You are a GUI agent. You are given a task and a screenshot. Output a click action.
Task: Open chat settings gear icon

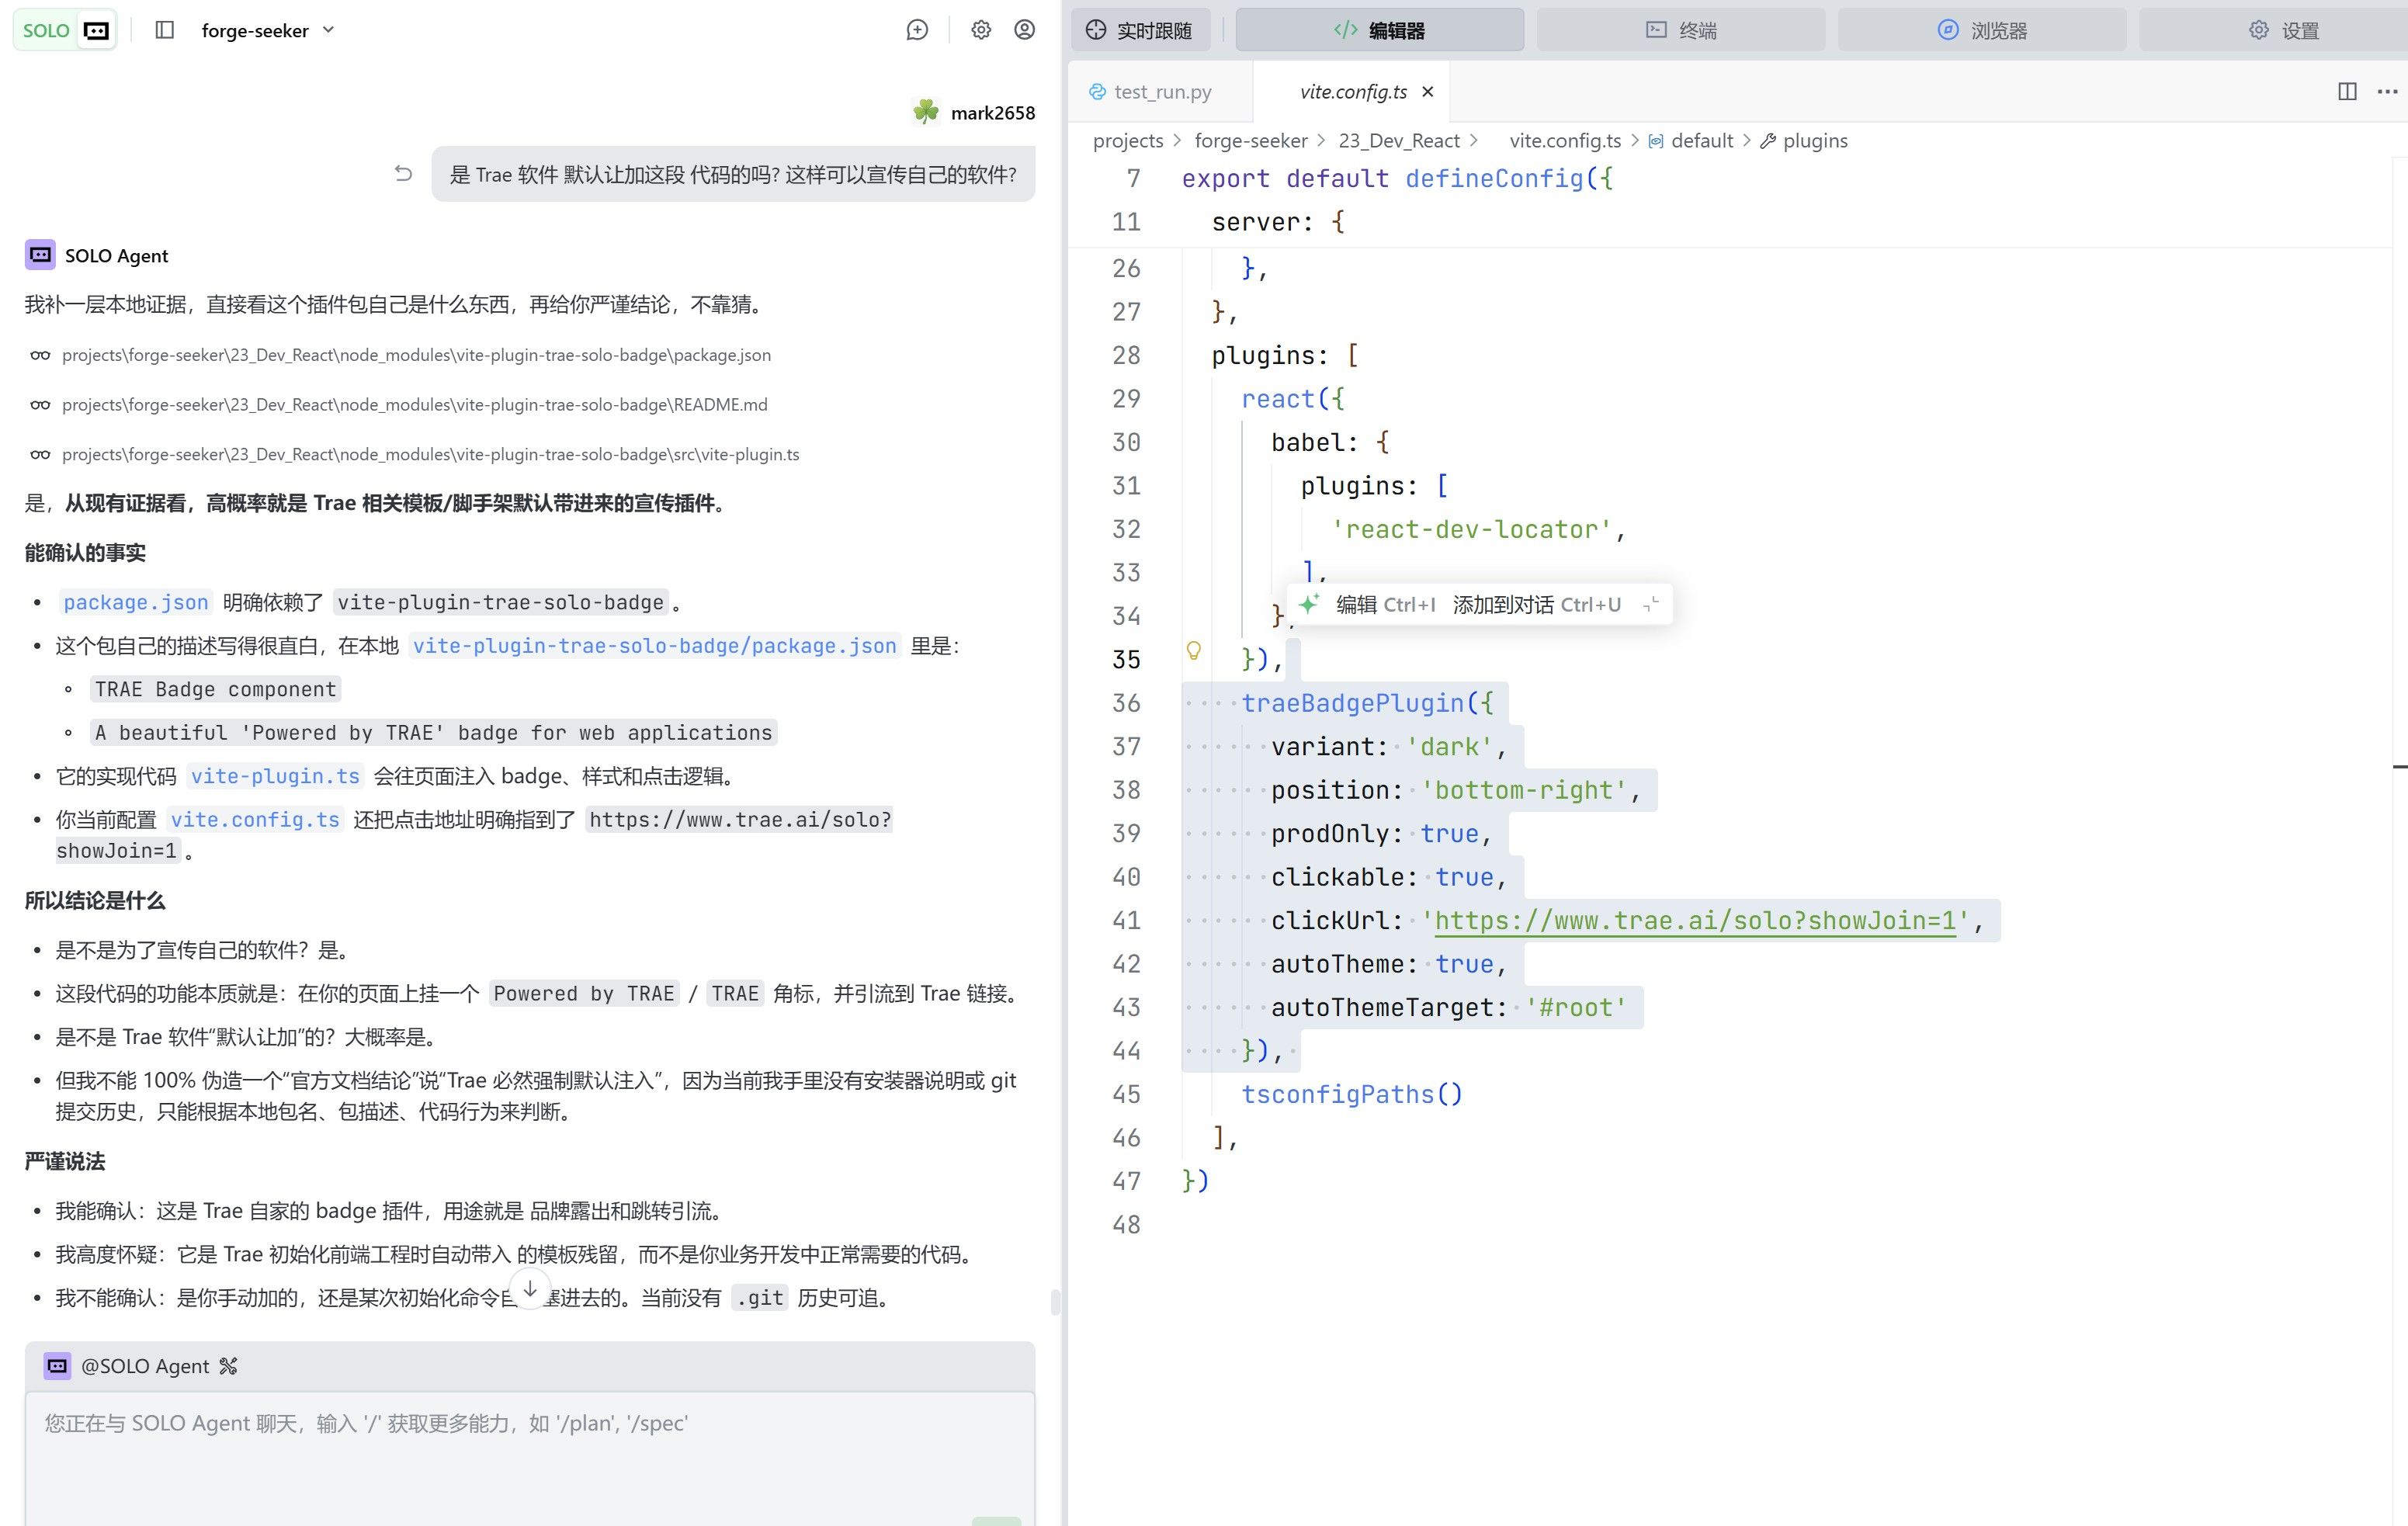coord(981,30)
